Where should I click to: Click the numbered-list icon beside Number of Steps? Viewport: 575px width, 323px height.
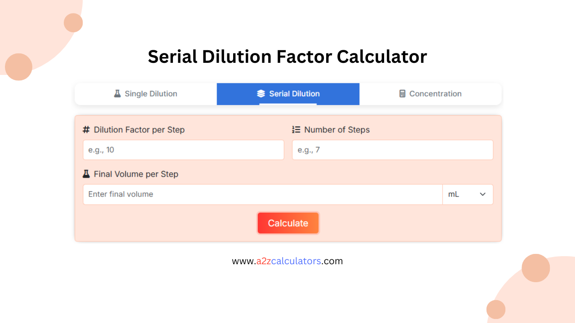pos(296,130)
